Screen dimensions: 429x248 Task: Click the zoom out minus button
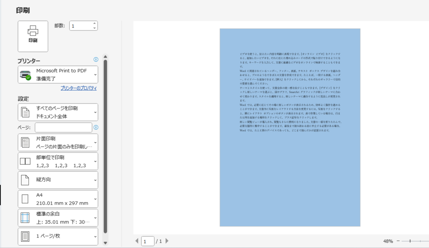[x=398, y=241]
